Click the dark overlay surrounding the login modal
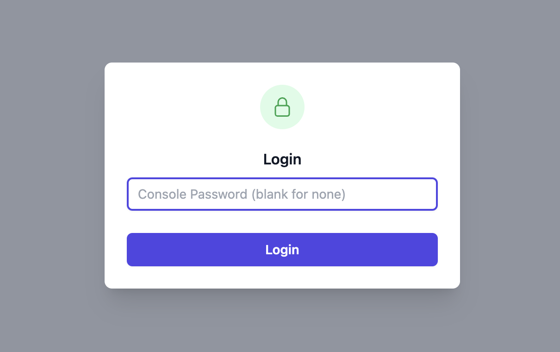Image resolution: width=560 pixels, height=352 pixels. [509, 176]
